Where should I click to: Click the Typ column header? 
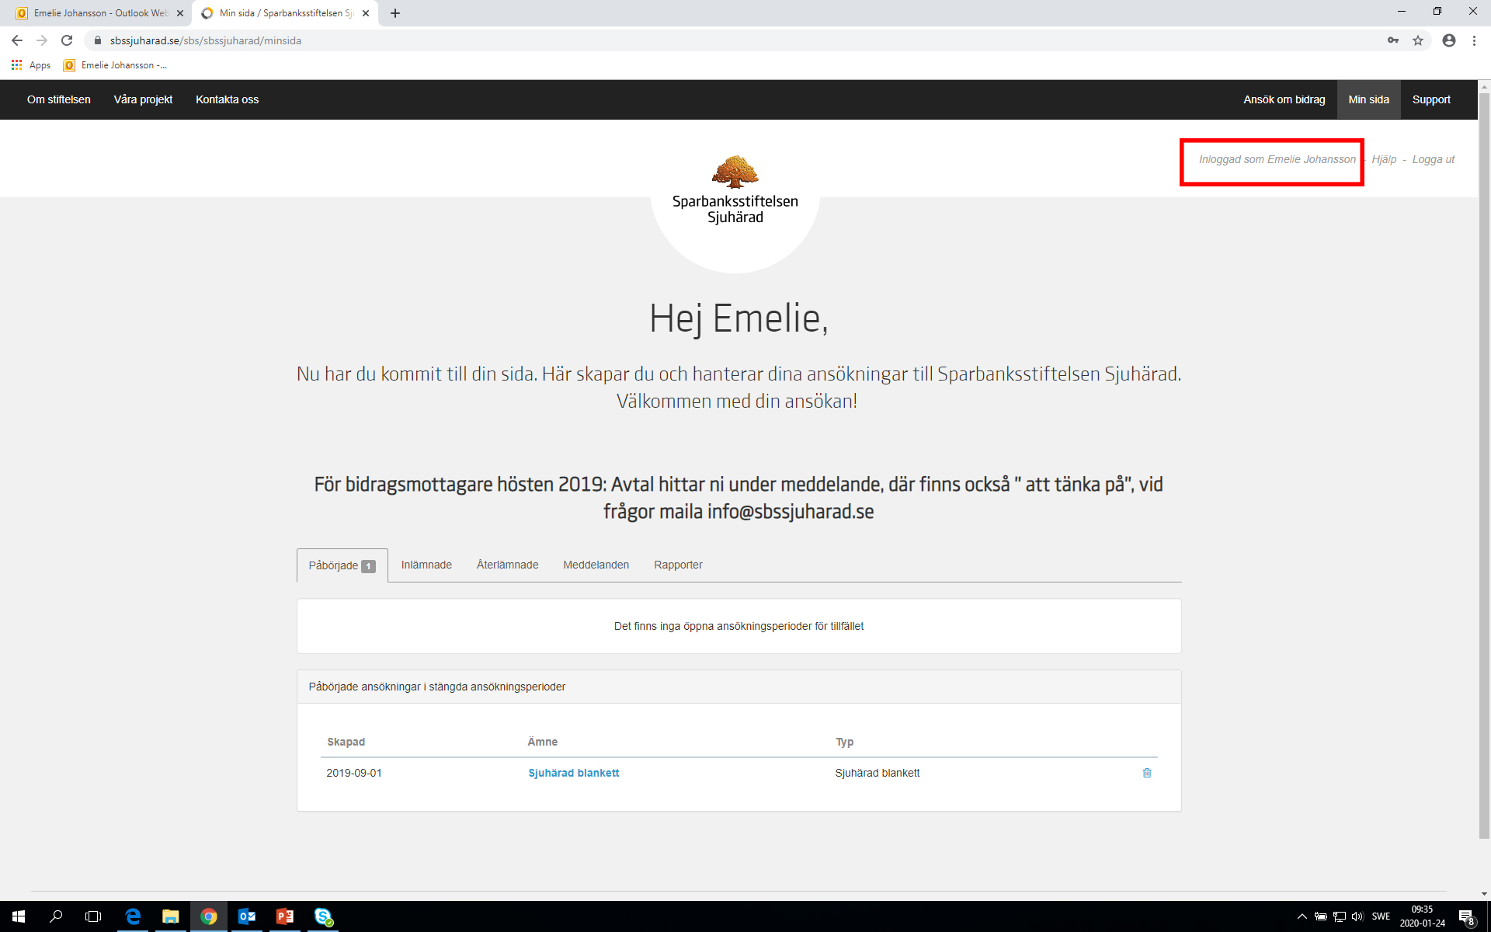click(844, 742)
